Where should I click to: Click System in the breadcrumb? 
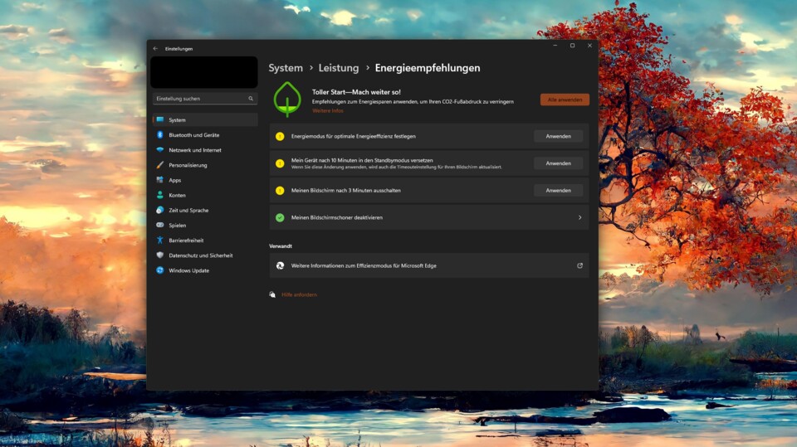pyautogui.click(x=286, y=68)
